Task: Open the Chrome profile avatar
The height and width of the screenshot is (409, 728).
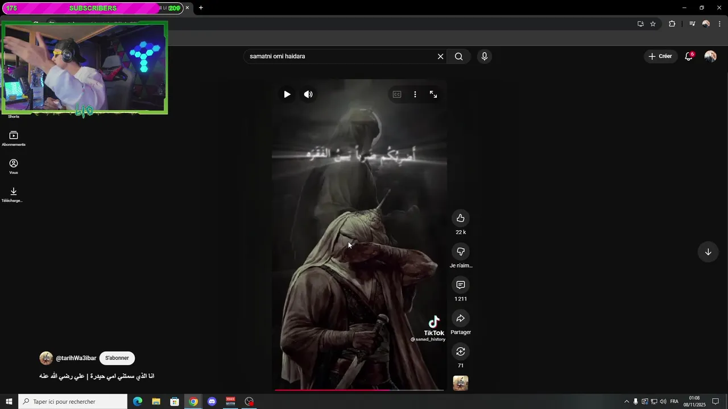Action: pyautogui.click(x=706, y=24)
